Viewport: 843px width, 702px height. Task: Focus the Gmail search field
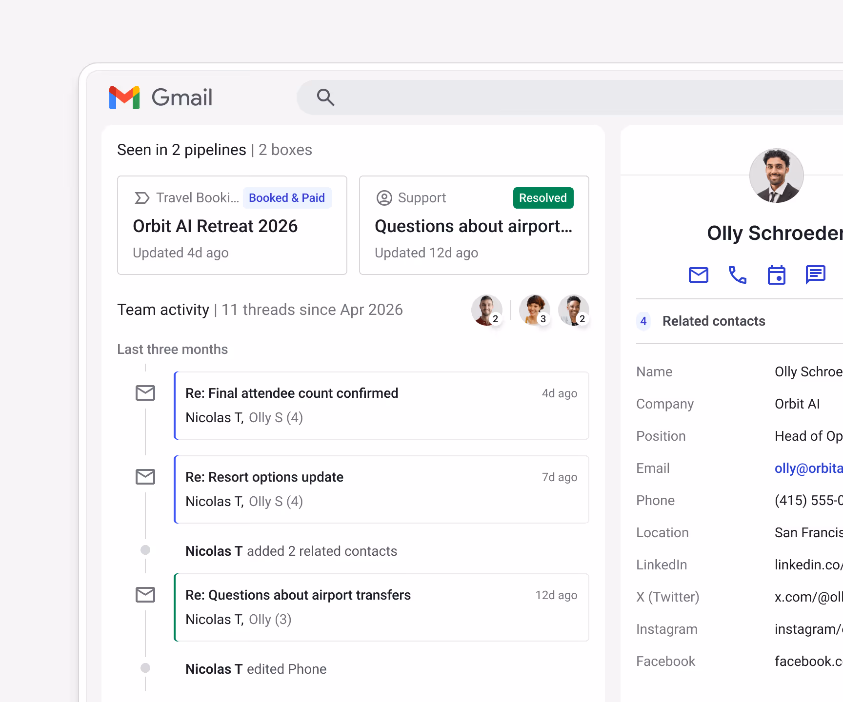click(570, 97)
